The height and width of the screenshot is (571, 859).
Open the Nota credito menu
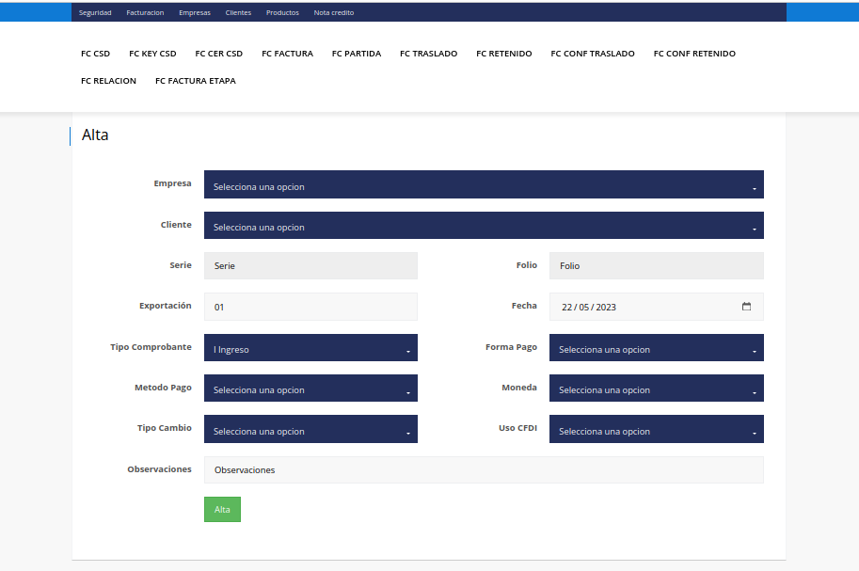pos(334,13)
